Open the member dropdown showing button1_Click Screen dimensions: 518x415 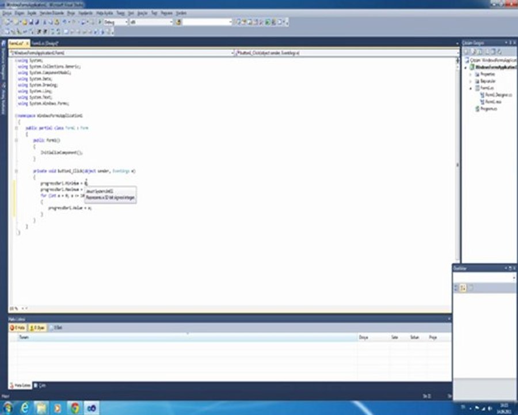[347, 52]
